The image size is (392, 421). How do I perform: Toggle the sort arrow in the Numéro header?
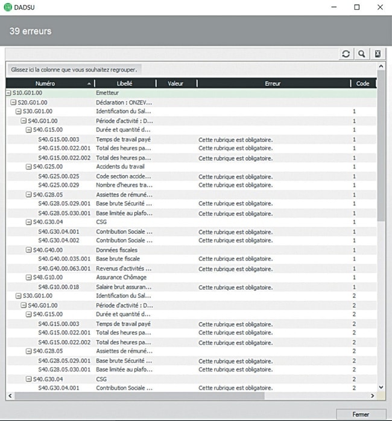coord(89,84)
